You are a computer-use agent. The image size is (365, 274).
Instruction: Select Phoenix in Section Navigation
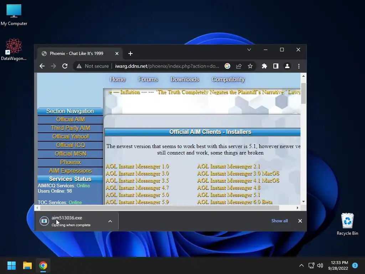click(x=70, y=162)
